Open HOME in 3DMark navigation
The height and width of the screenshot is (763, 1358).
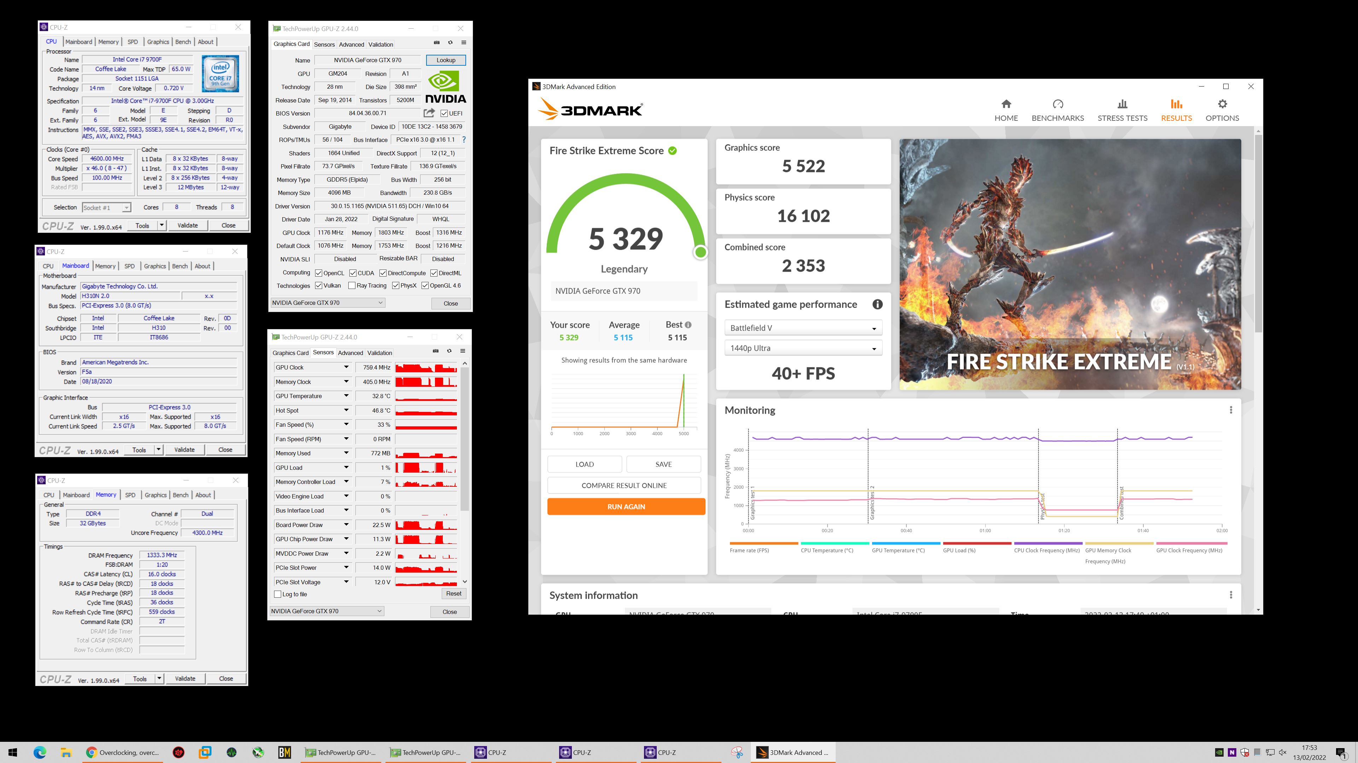point(1006,110)
